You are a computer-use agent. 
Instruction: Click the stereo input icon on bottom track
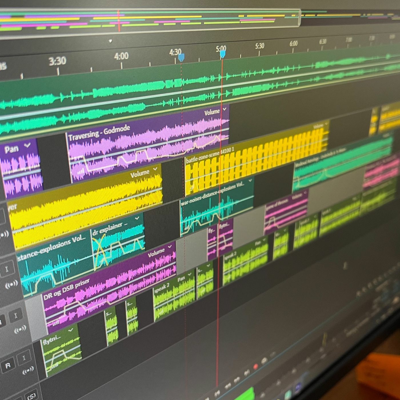point(28,371)
